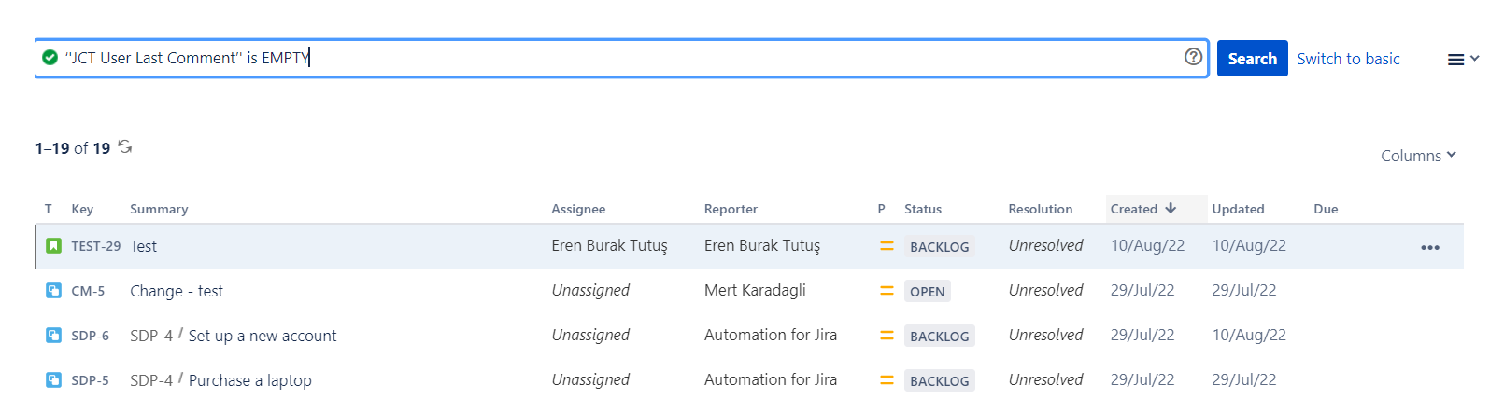
Task: Expand the Columns dropdown
Action: (1418, 156)
